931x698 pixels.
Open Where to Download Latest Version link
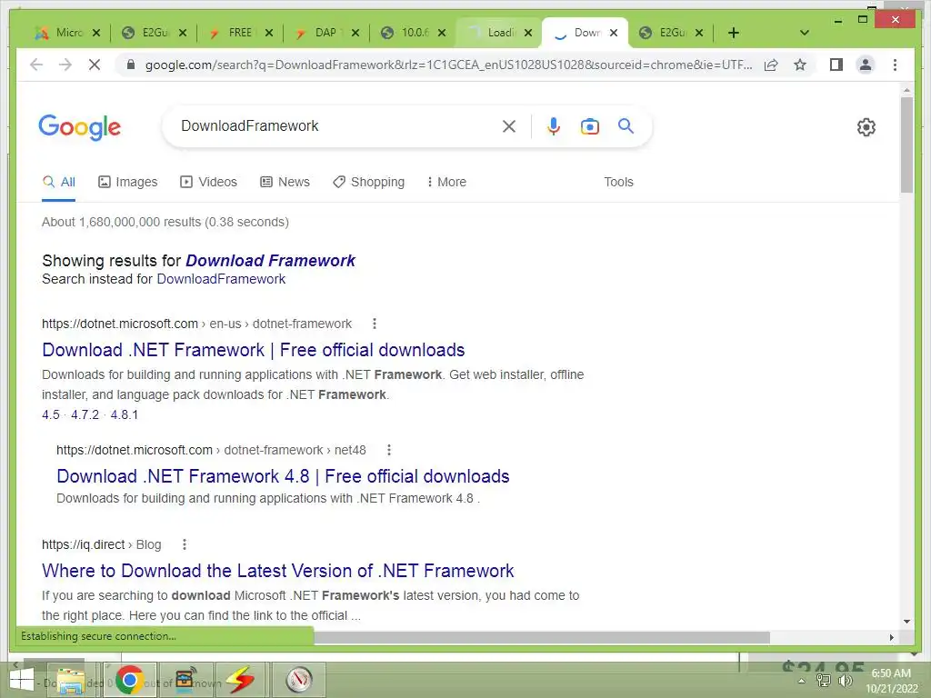278,571
